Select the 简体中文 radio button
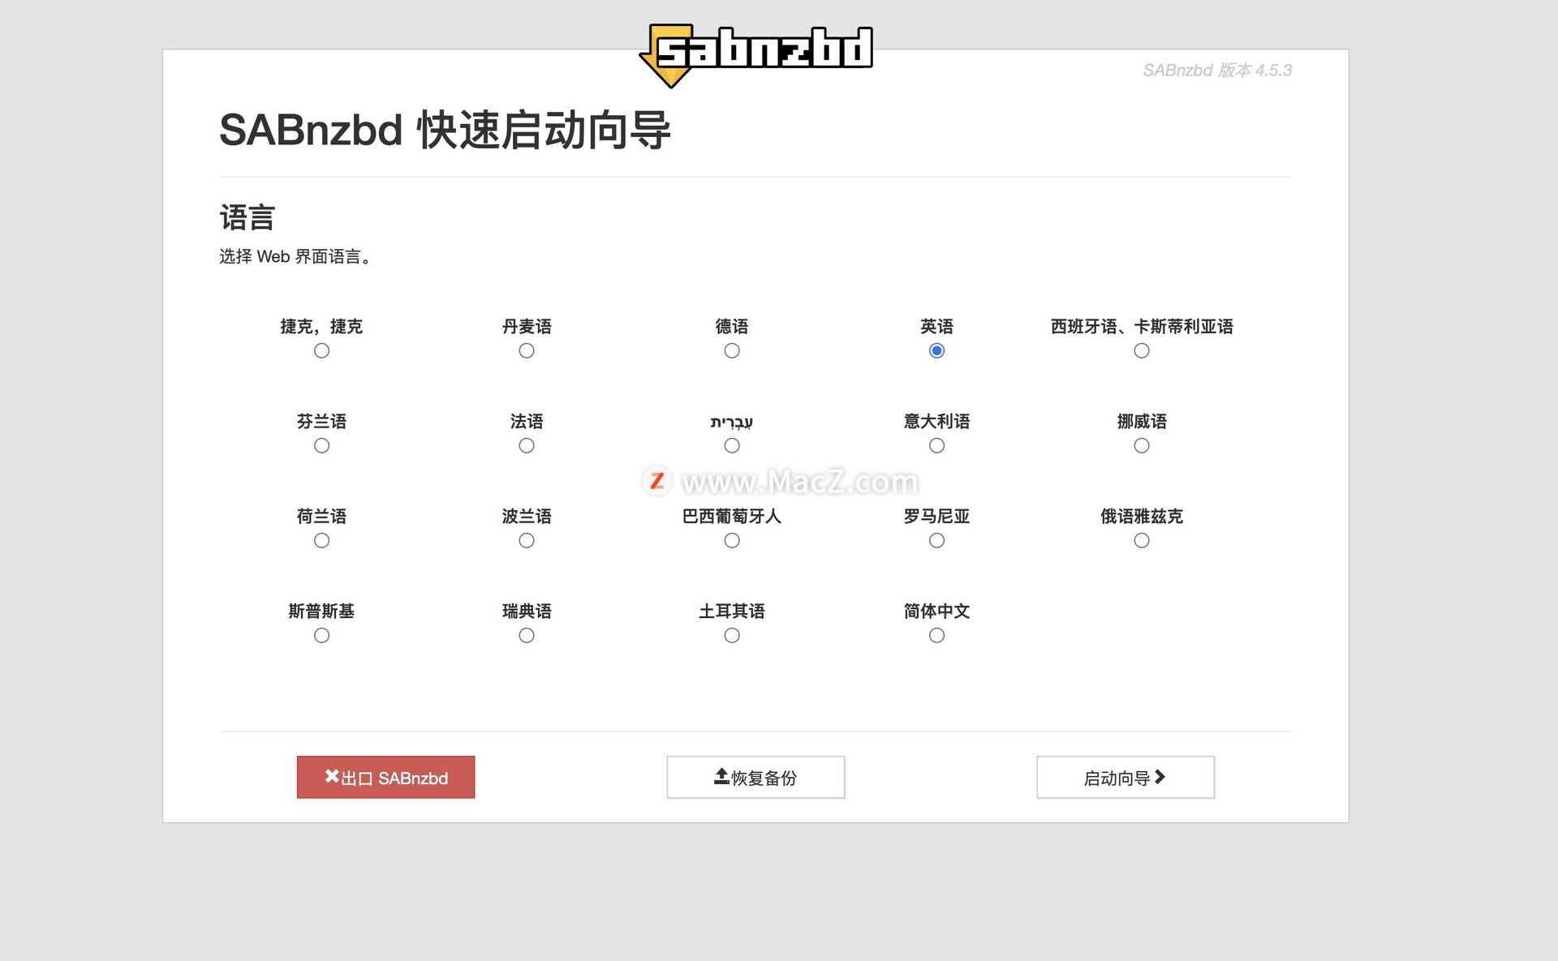 pyautogui.click(x=936, y=636)
